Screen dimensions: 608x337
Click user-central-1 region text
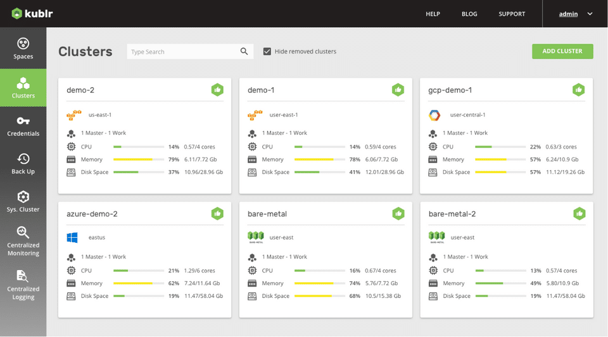pyautogui.click(x=467, y=115)
